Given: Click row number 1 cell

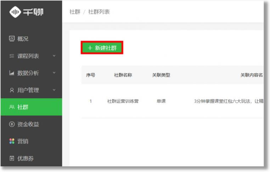Looking at the screenshot, I should pyautogui.click(x=91, y=101).
